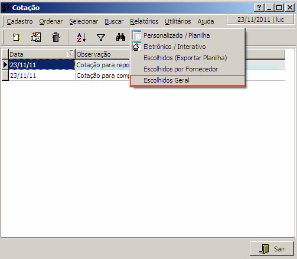Image resolution: width=297 pixels, height=259 pixels.
Task: Click the help question mark button
Action: [x=259, y=8]
